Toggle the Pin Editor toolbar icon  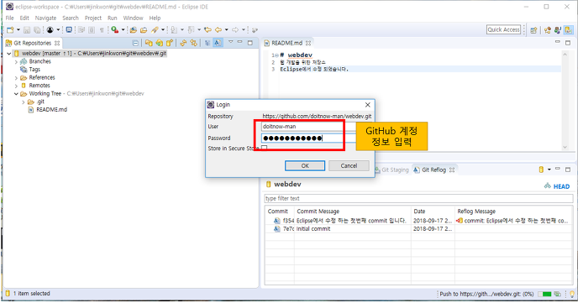pos(255,30)
